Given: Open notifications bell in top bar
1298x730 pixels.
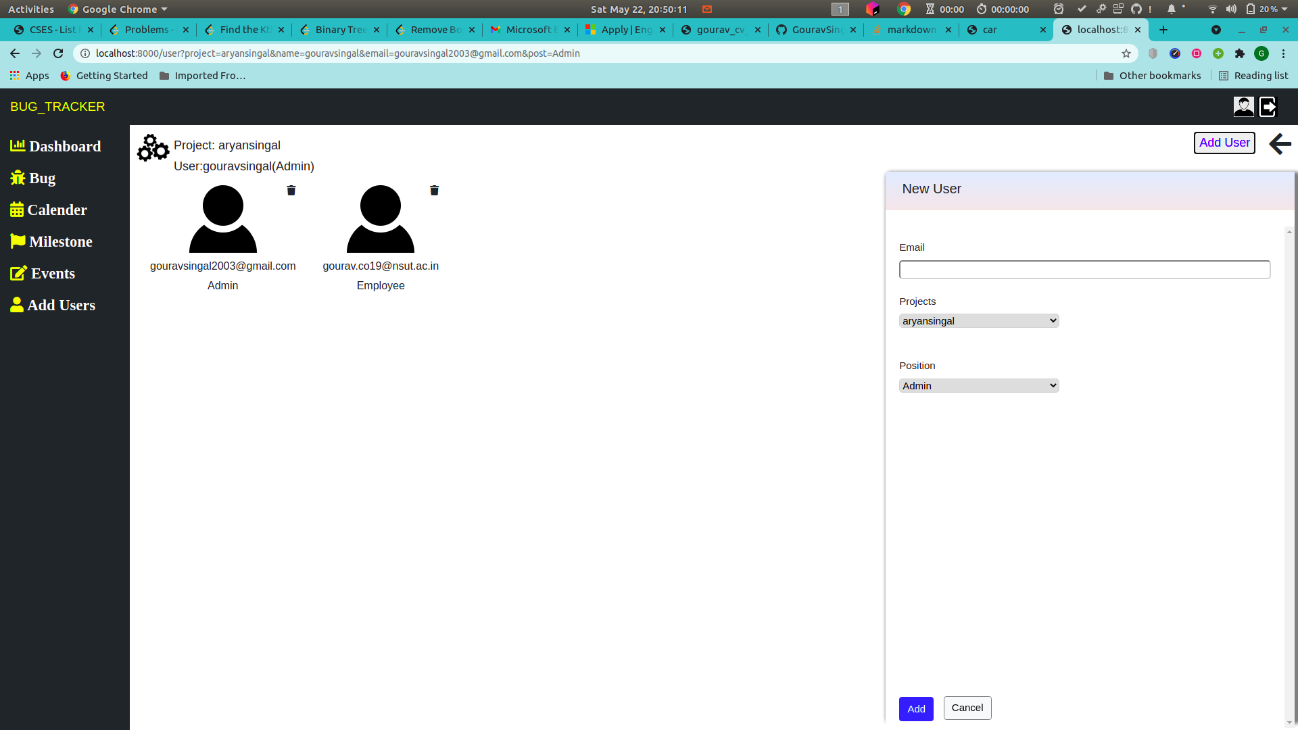Looking at the screenshot, I should tap(1172, 9).
